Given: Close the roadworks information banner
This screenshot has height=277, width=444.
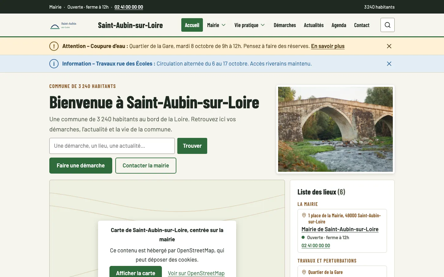Looking at the screenshot, I should point(389,64).
